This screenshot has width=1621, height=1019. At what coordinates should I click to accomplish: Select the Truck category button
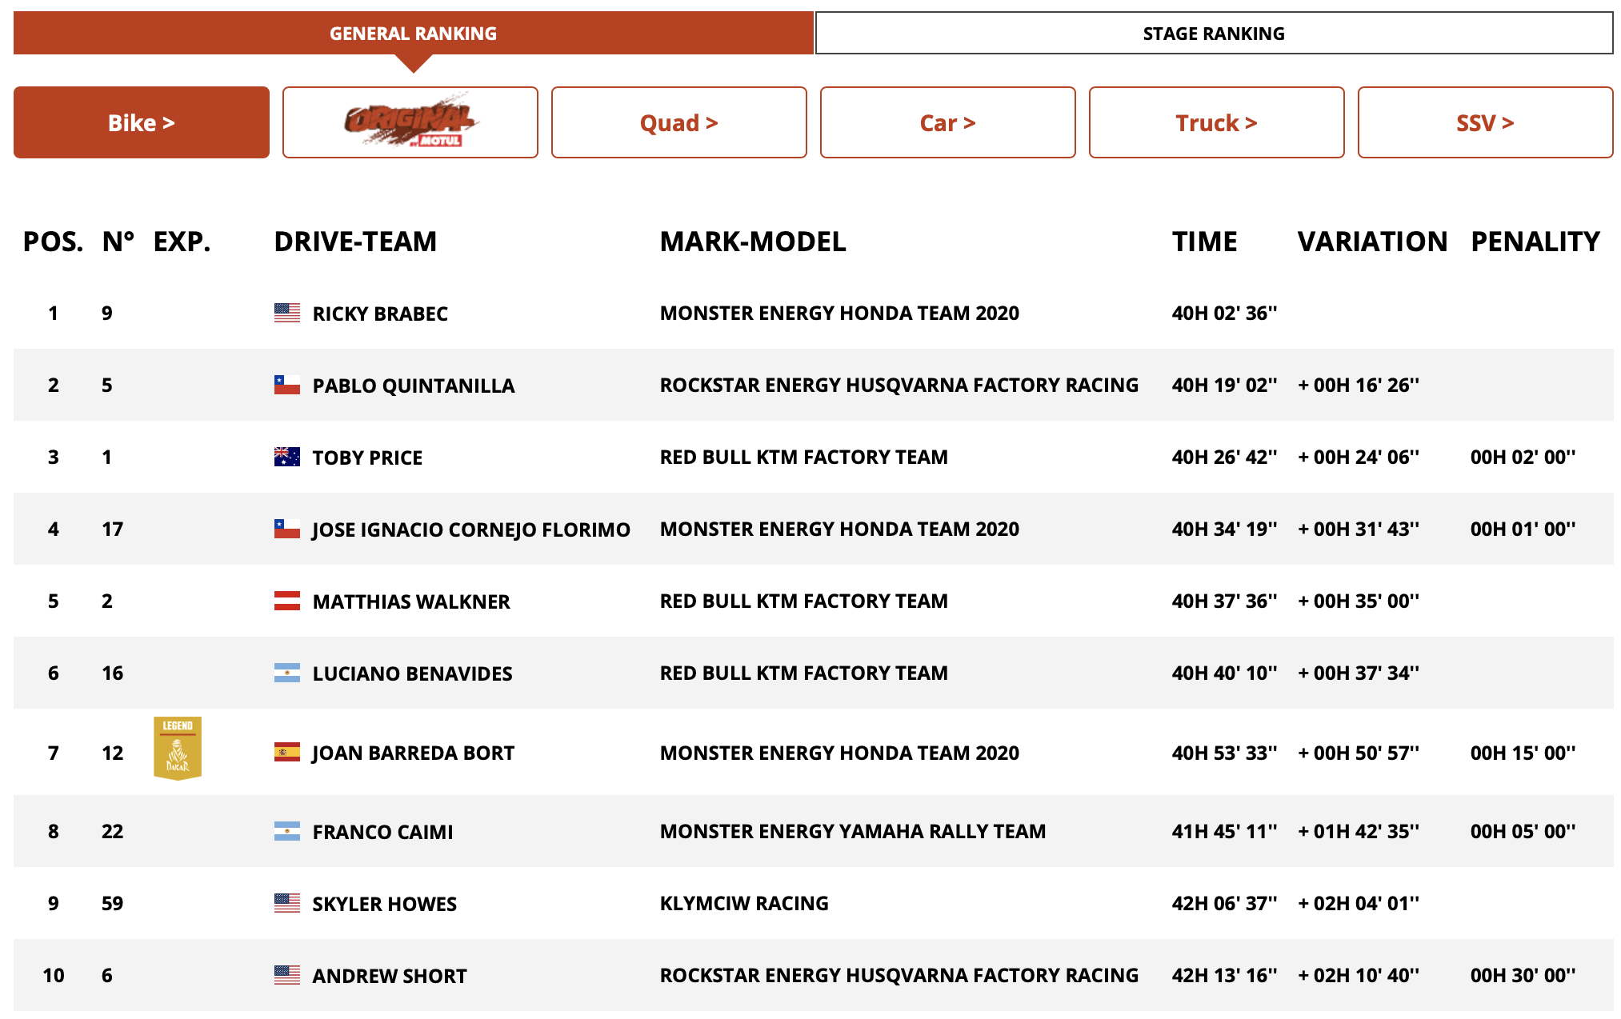click(1217, 122)
